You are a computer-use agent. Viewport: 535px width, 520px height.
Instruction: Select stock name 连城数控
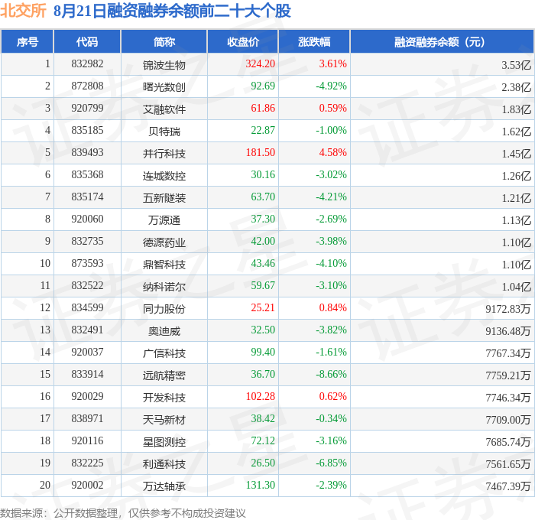tap(164, 176)
